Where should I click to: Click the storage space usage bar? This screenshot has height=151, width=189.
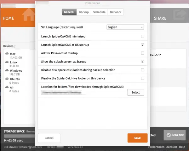coord(20,136)
